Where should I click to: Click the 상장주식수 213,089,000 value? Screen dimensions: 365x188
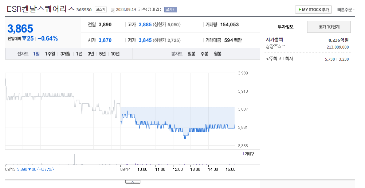[x=338, y=47]
